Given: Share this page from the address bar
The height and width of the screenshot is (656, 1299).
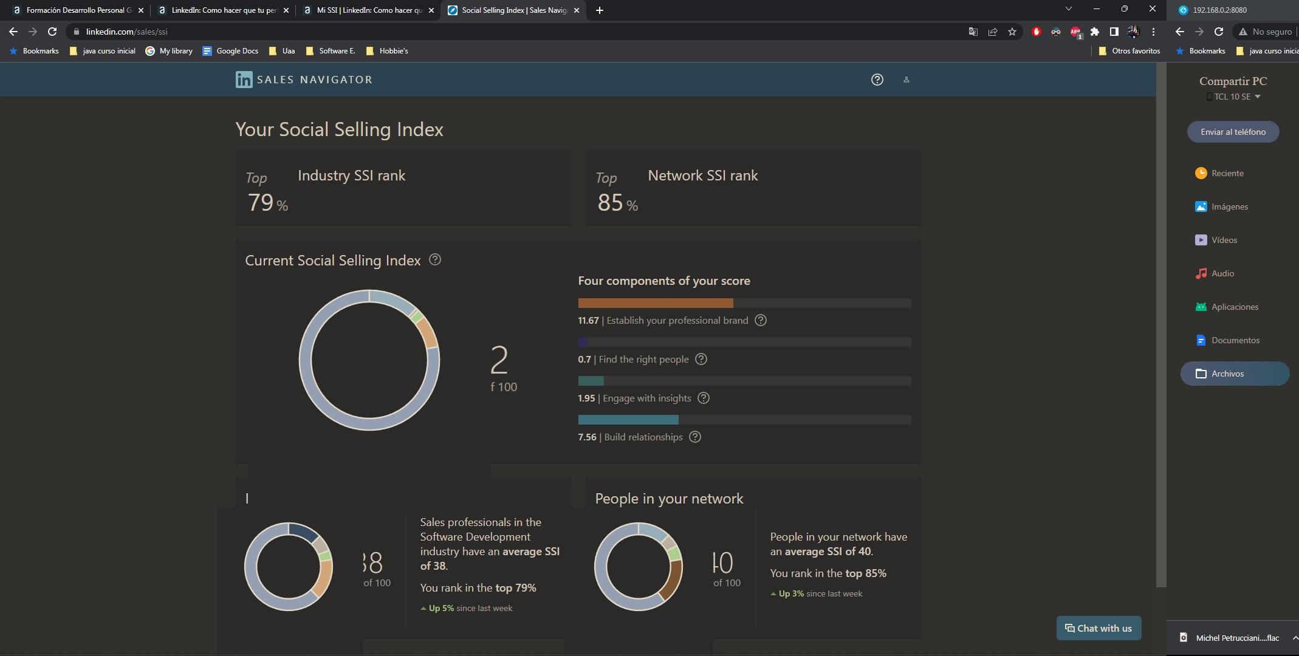Looking at the screenshot, I should [x=993, y=32].
